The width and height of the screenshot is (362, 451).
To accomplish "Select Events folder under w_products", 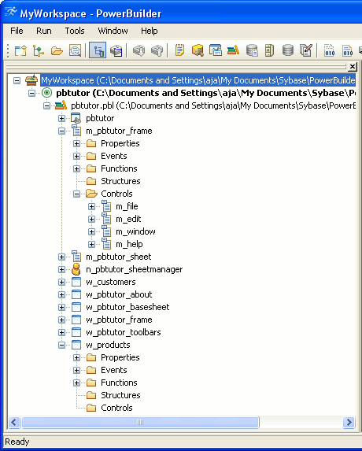I will pyautogui.click(x=114, y=370).
